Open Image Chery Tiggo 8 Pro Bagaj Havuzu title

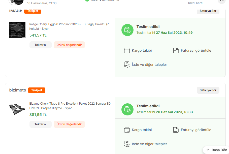click(69, 26)
